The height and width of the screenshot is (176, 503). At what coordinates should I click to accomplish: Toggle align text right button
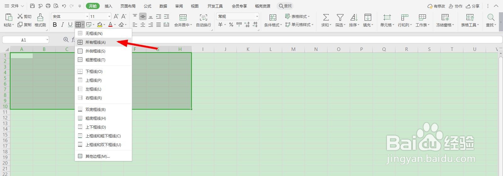pyautogui.click(x=151, y=25)
